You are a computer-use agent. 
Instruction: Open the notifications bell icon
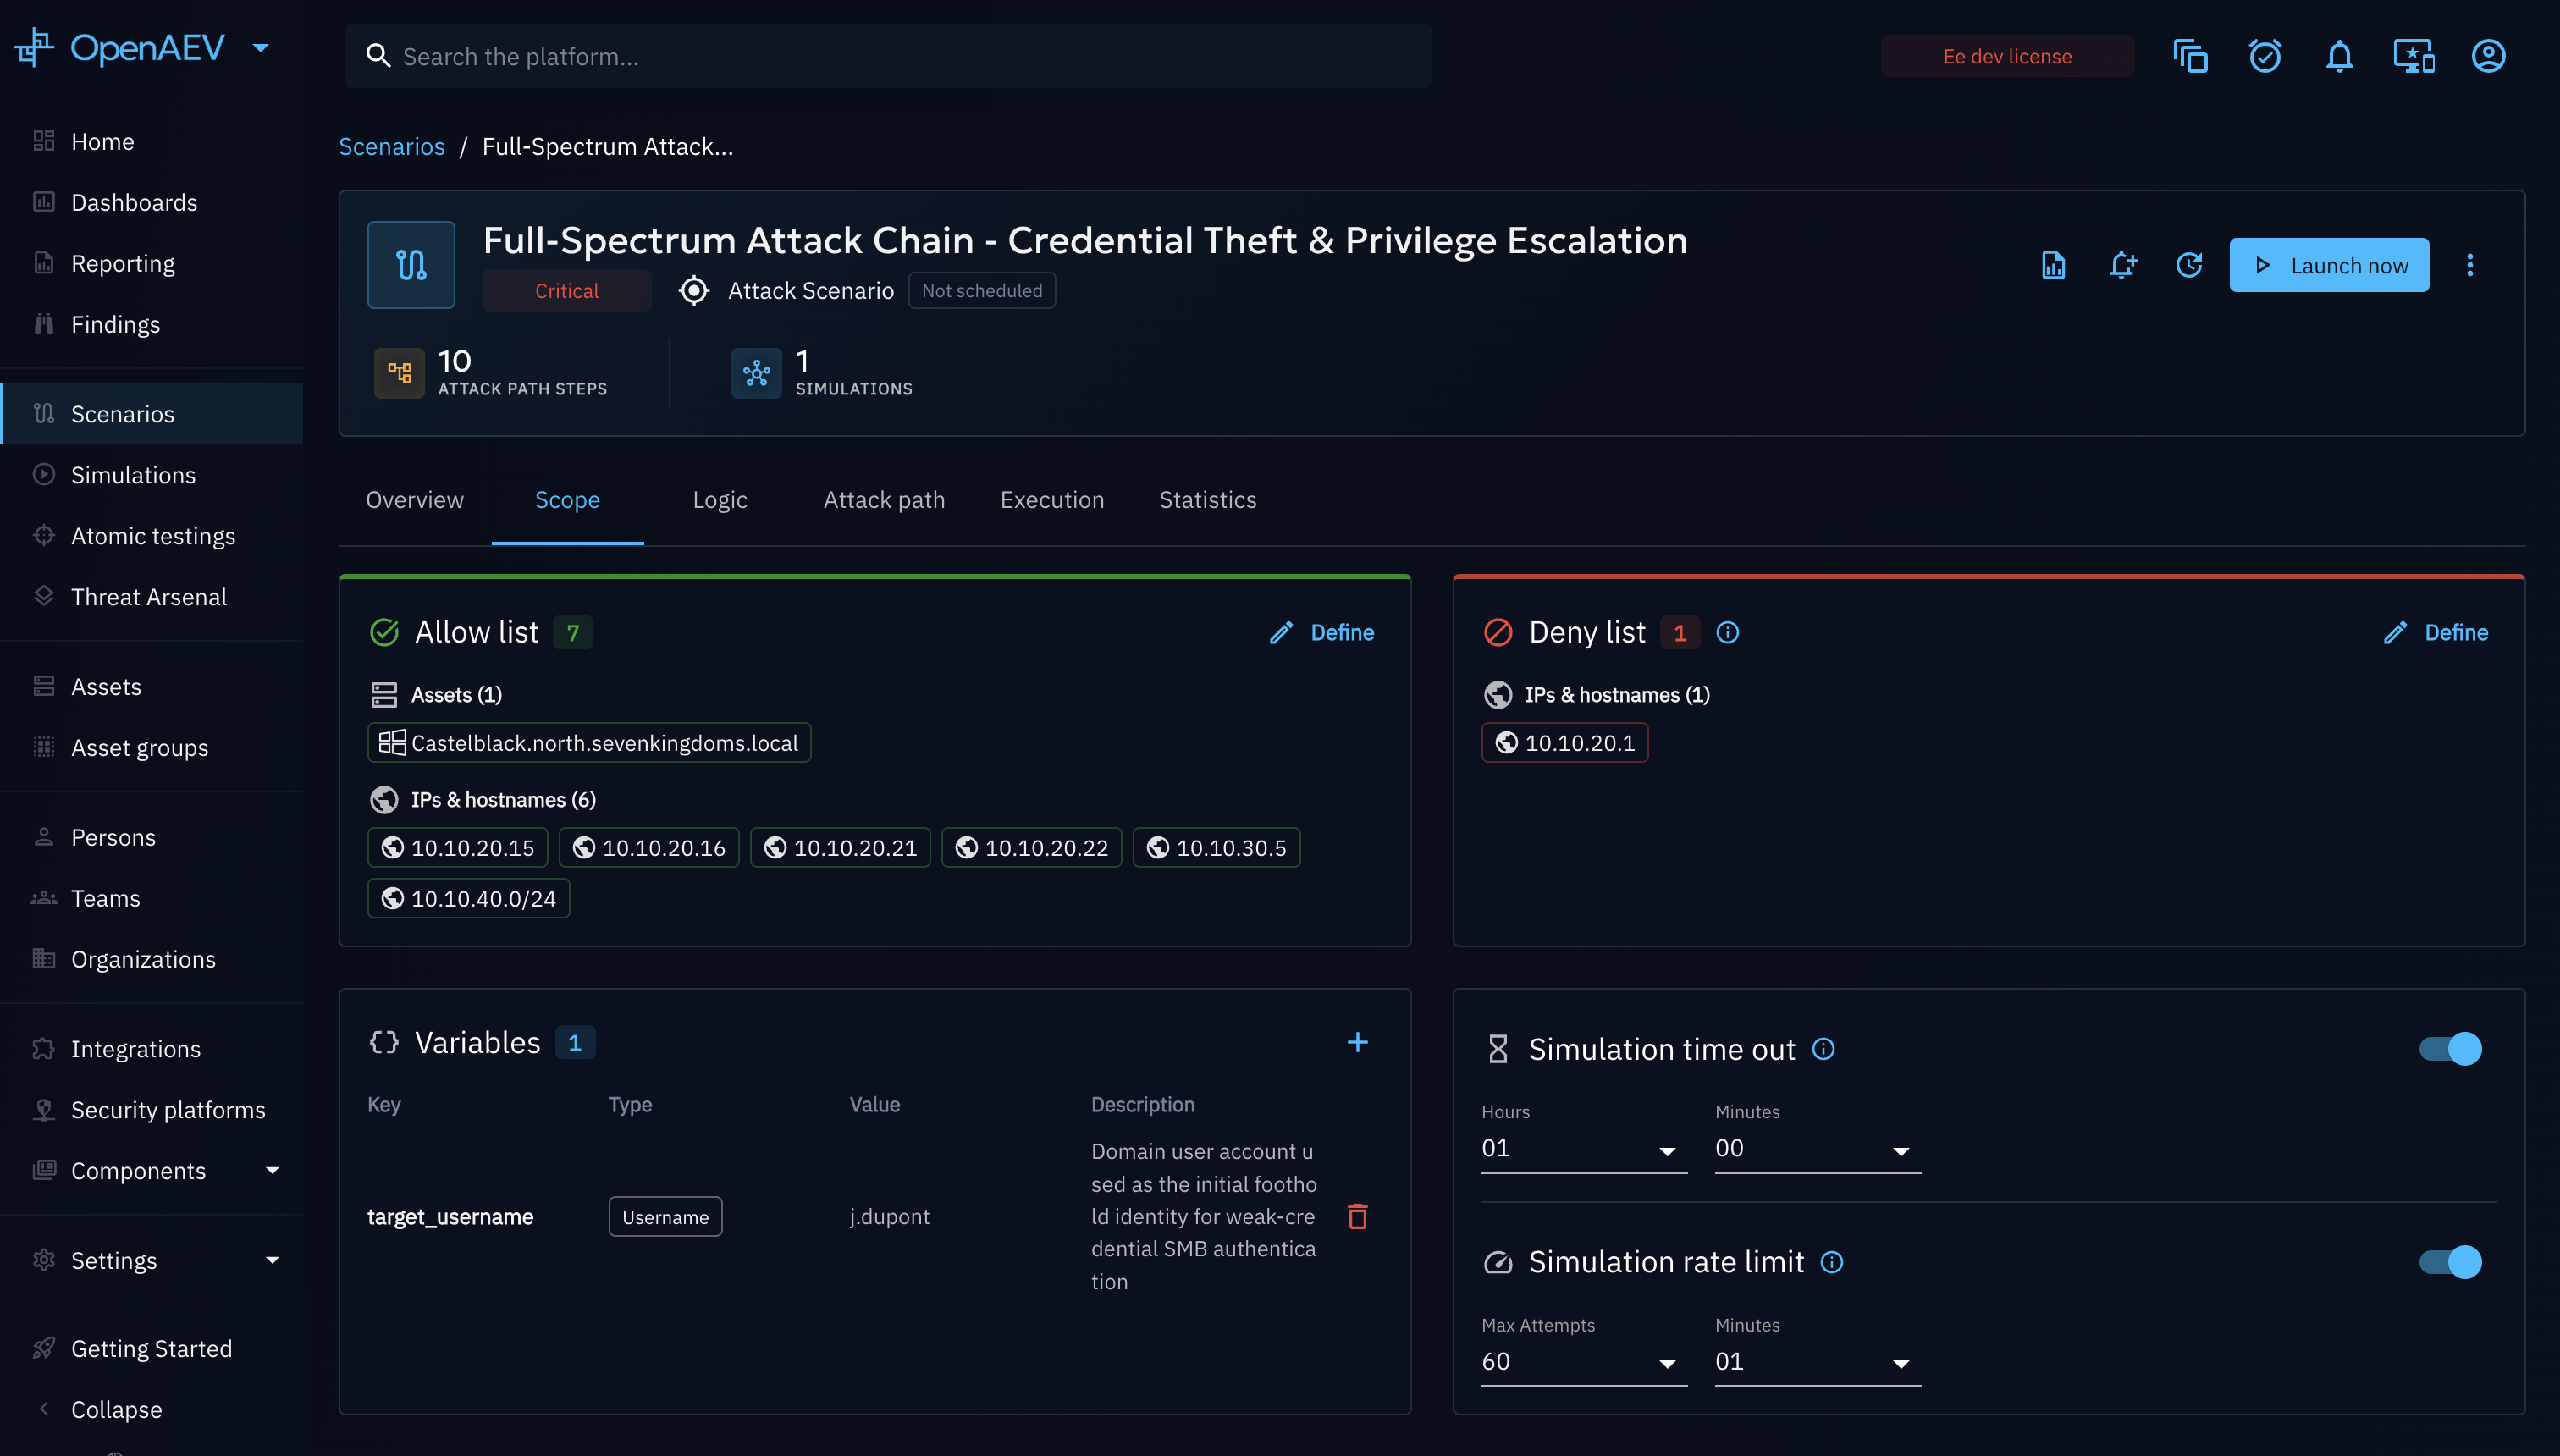(2339, 56)
